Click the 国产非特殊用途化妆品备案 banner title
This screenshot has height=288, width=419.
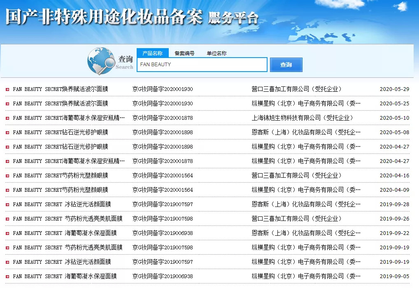104,17
